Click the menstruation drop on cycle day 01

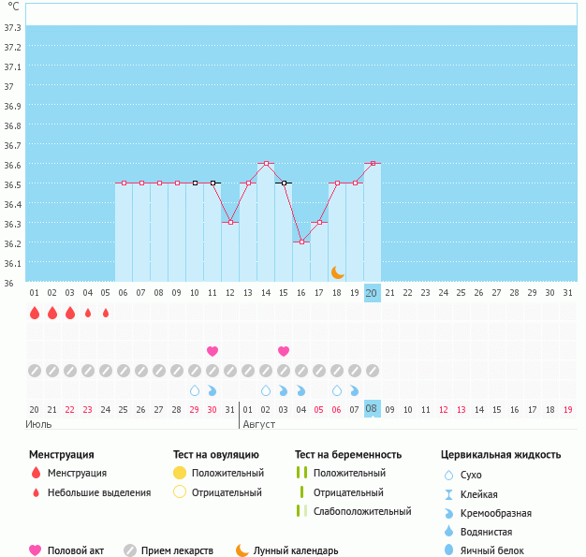tap(35, 313)
